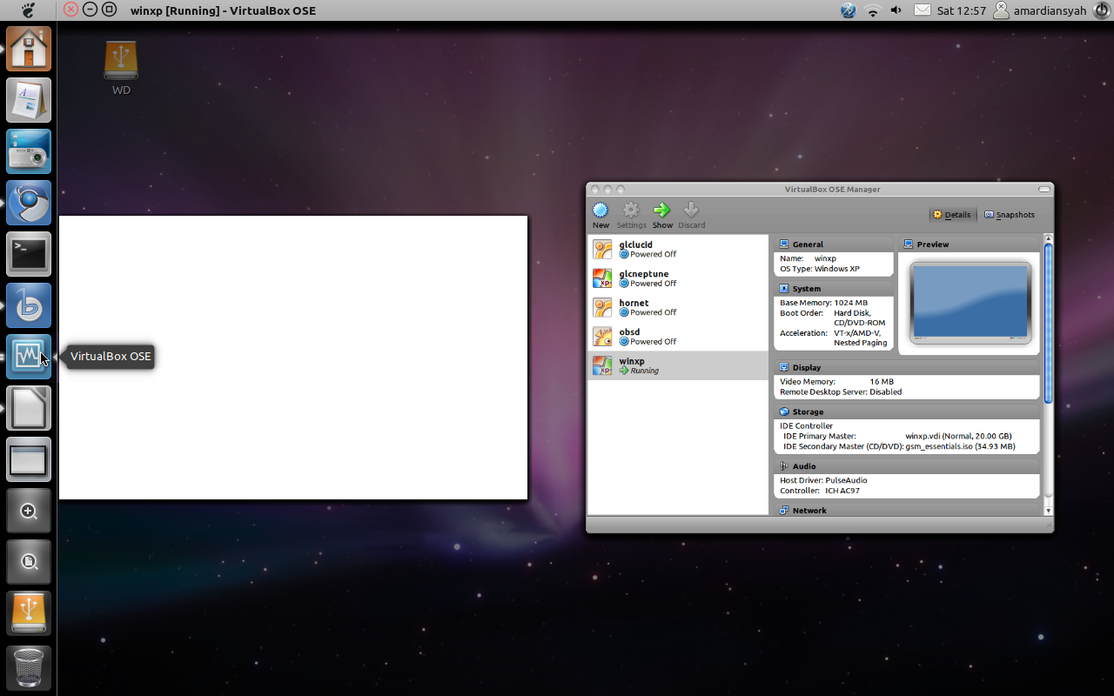Open the amardiansyah user menu
1114x696 pixels.
pos(1038,10)
